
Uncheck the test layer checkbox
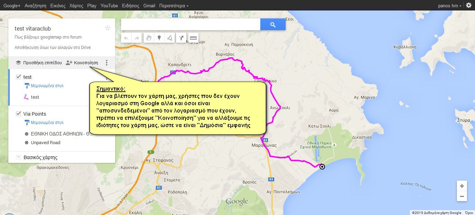[18, 77]
